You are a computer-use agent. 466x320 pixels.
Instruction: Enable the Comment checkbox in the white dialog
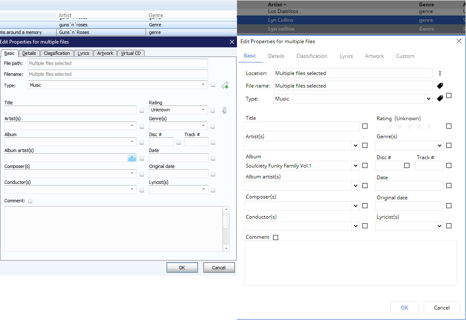point(276,237)
